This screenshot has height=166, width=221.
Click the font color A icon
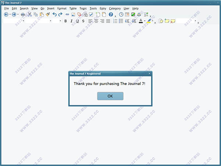click(141, 21)
